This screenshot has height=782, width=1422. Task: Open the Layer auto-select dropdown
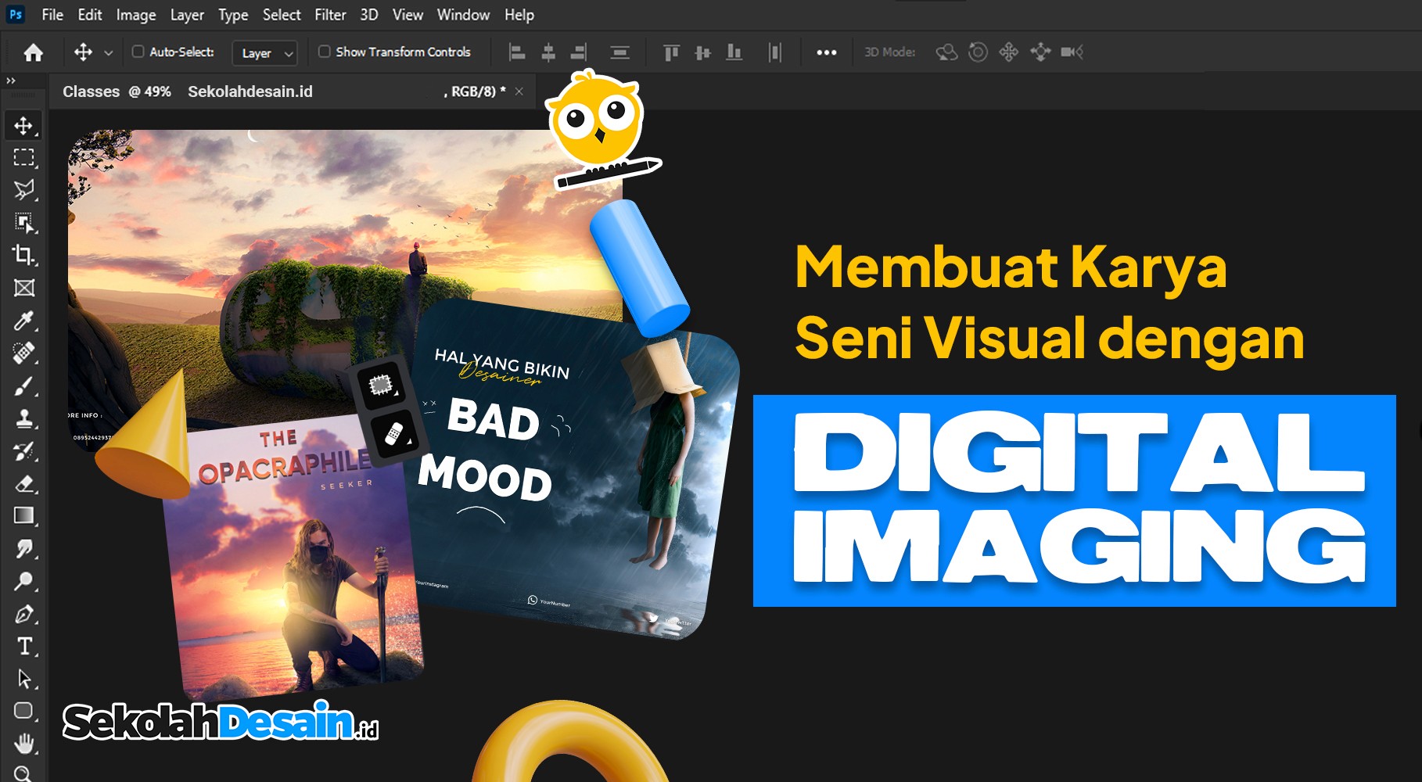pos(264,53)
